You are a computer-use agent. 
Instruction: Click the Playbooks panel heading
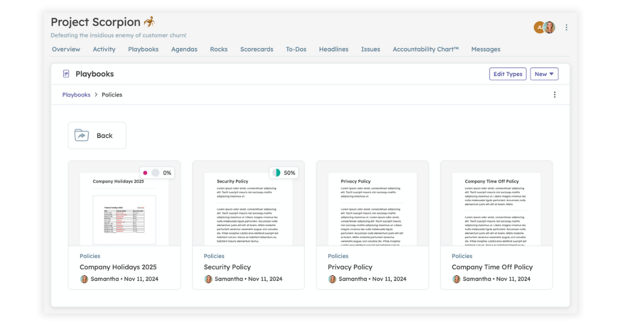point(95,74)
